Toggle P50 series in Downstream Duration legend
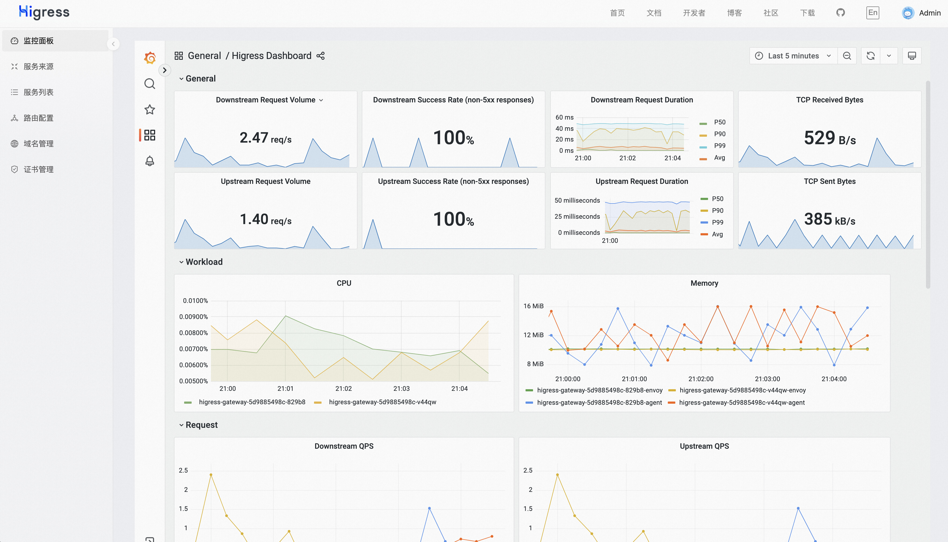The image size is (948, 542). (x=719, y=122)
